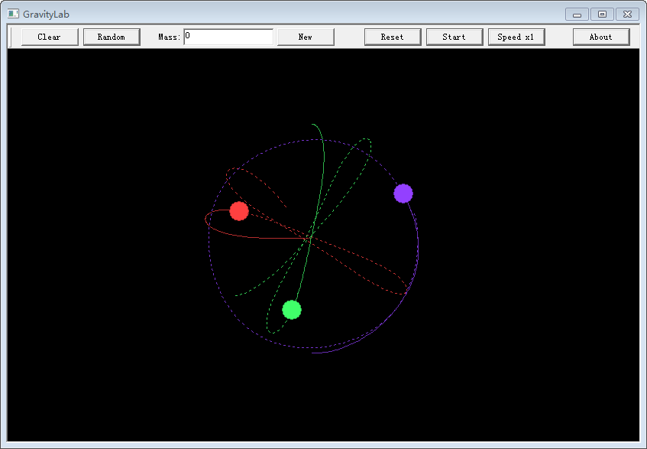This screenshot has width=647, height=449.
Task: Cycle the simulation speed via Speed x1
Action: tap(516, 36)
